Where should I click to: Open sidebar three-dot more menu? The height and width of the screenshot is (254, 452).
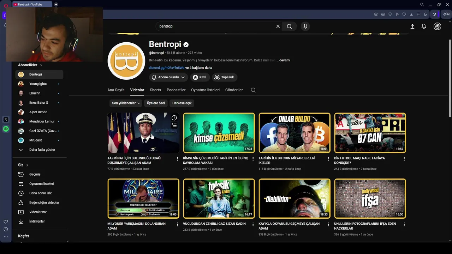(x=6, y=237)
